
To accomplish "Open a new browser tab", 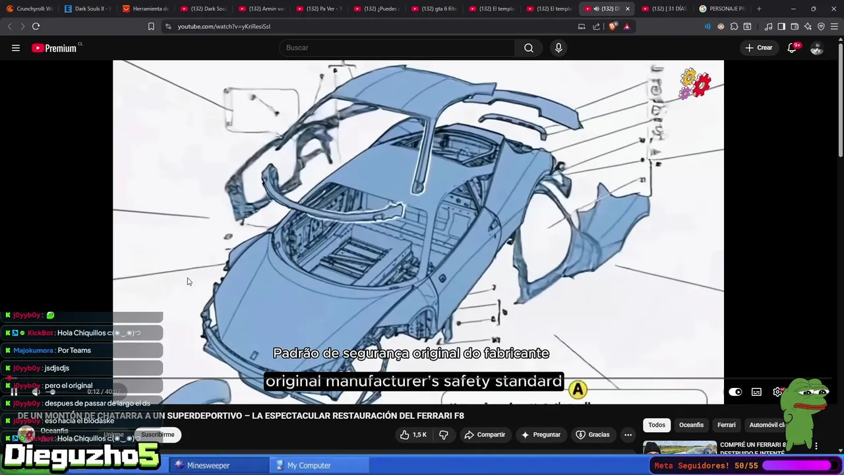I will [x=759, y=9].
